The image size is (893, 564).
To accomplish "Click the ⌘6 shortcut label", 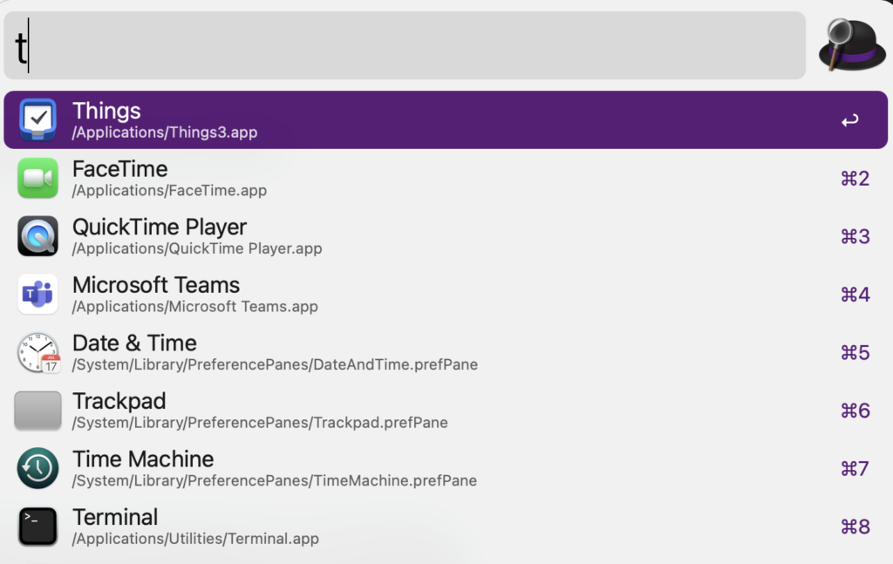I will [x=855, y=411].
